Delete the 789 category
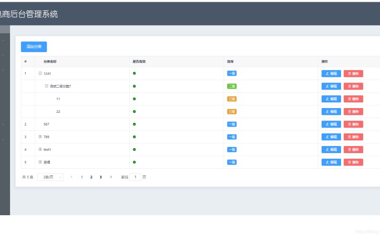 point(353,137)
